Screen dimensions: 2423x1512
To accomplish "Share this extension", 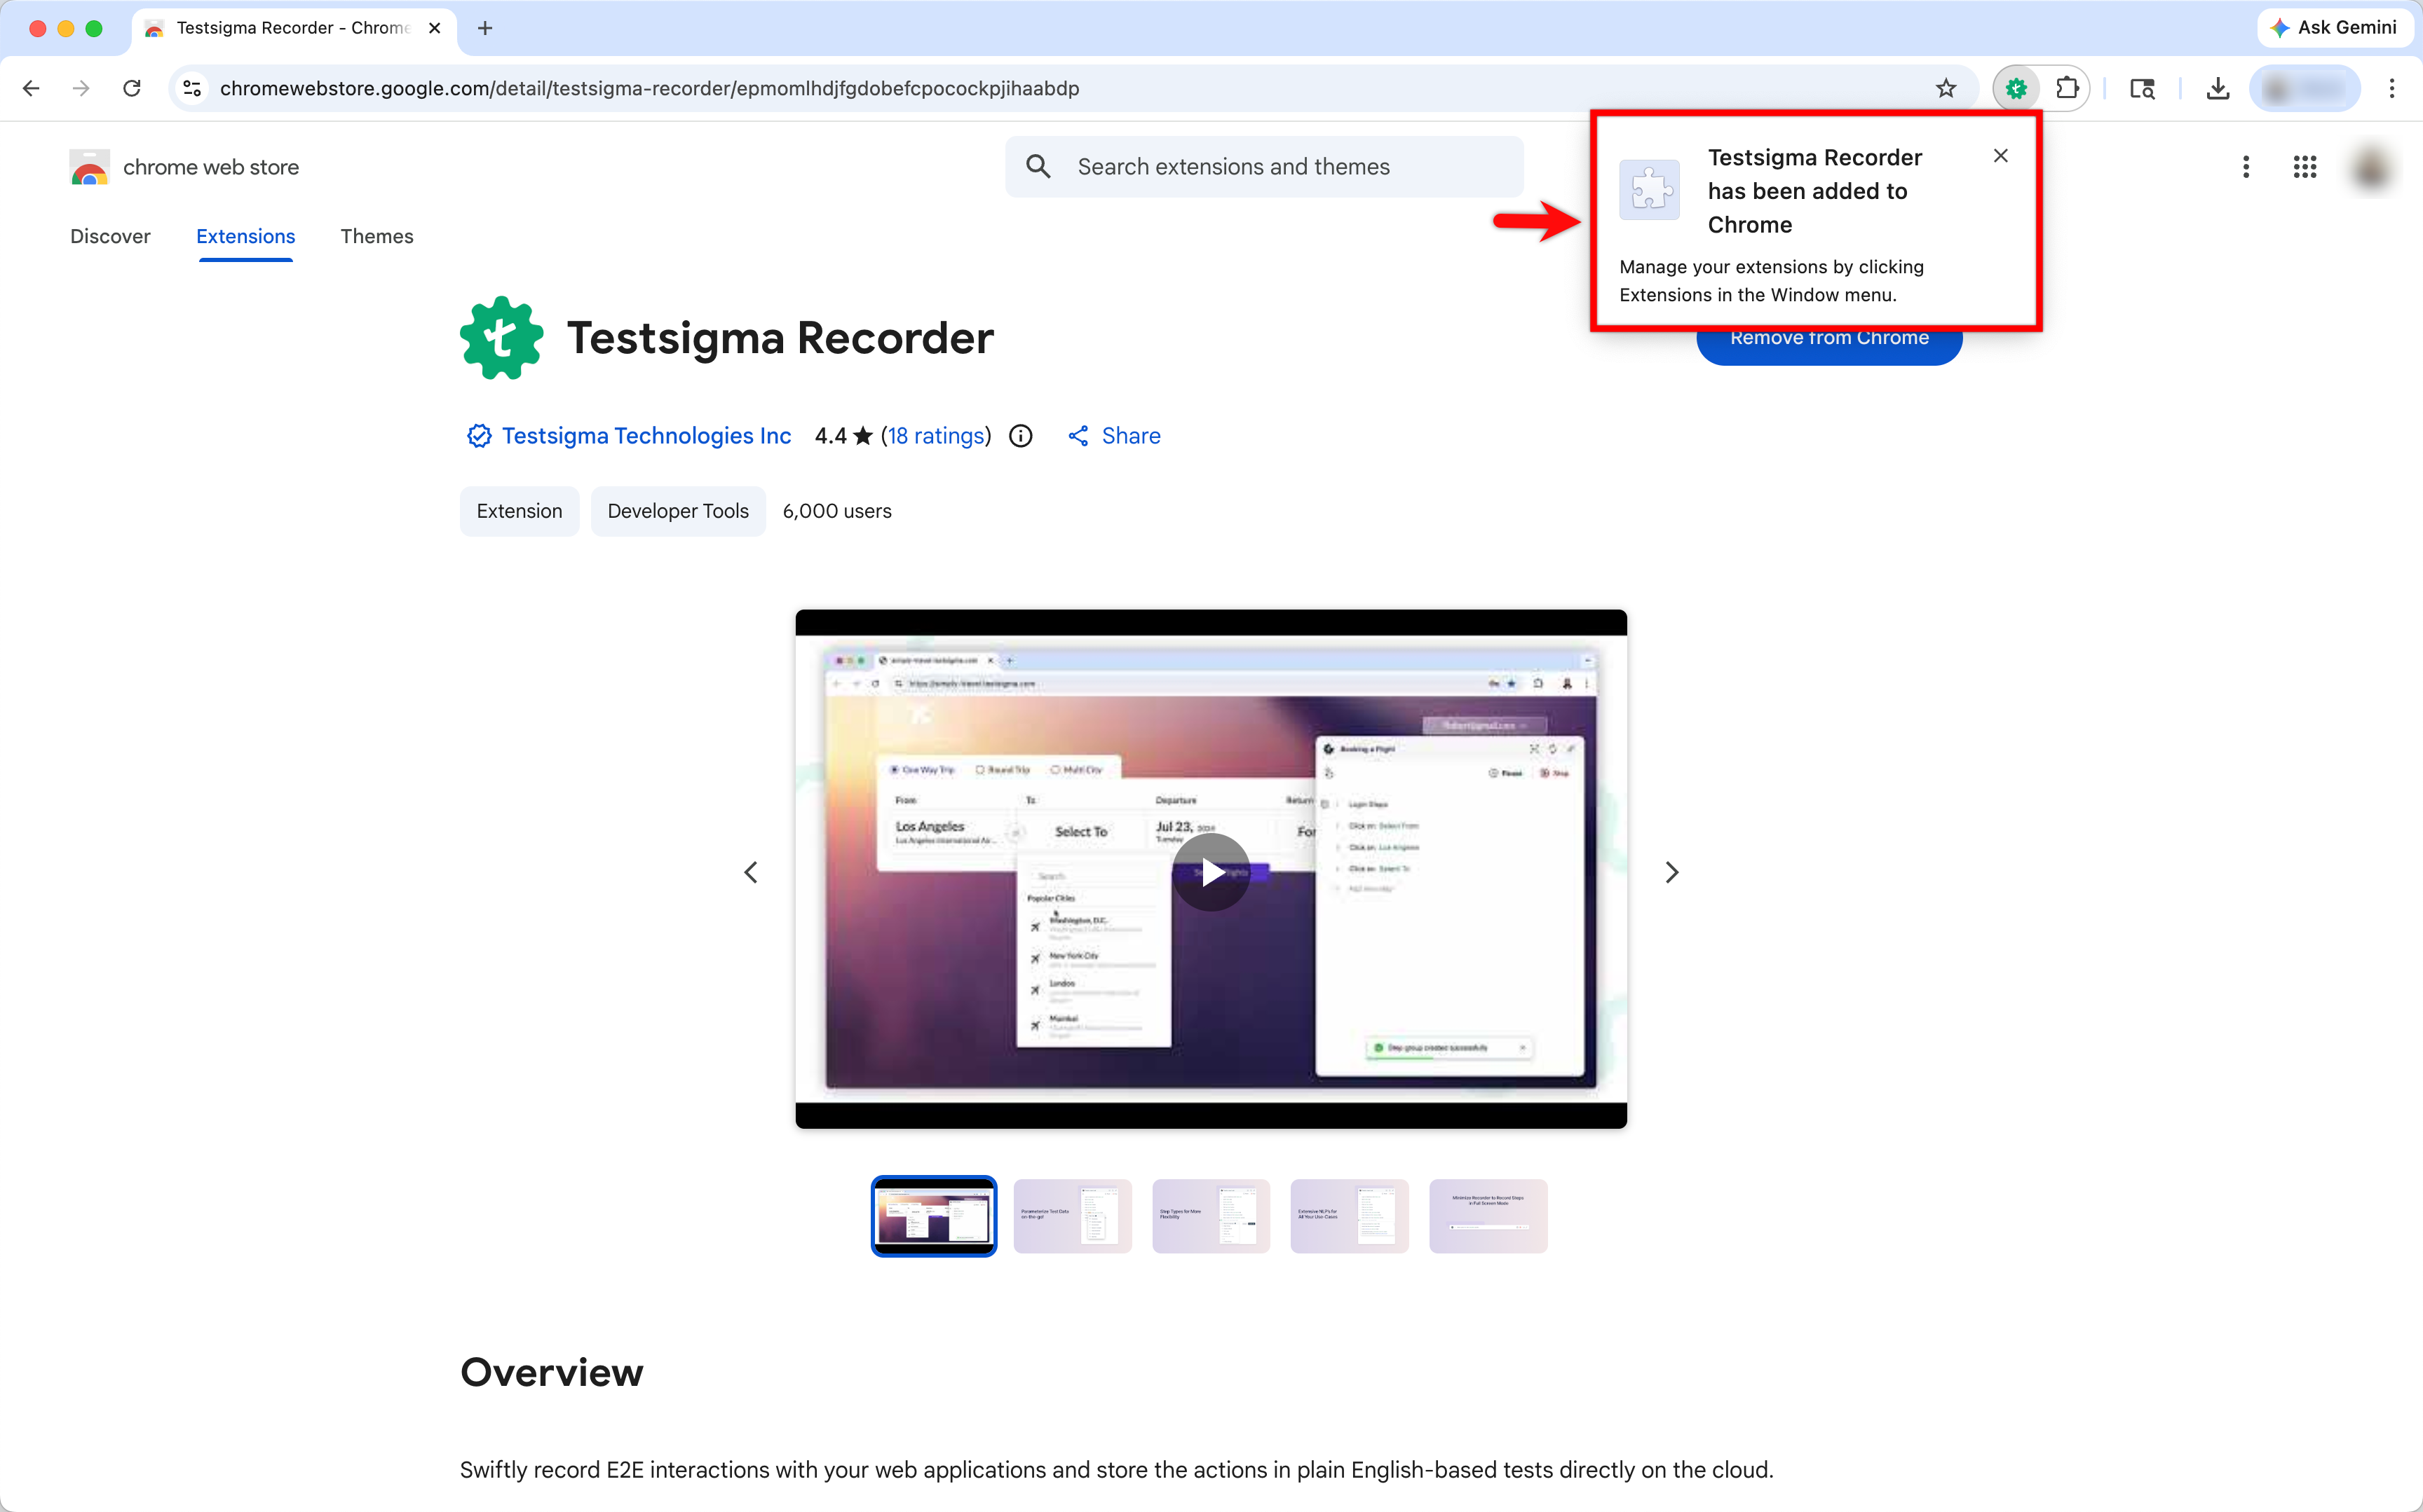I will 1115,436.
